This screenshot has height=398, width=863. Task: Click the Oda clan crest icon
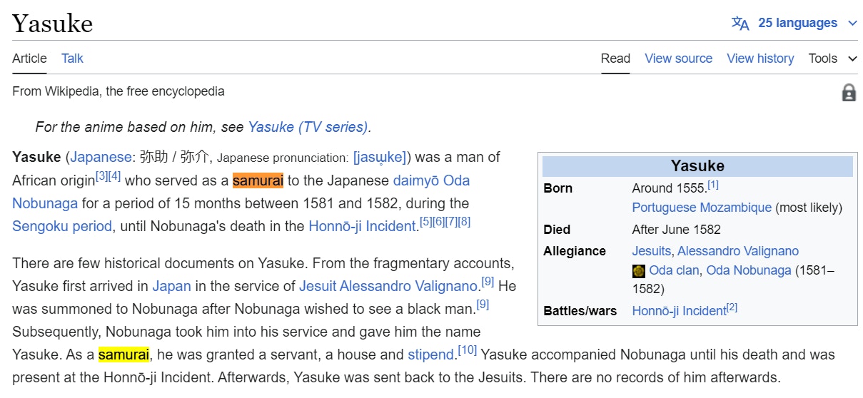pyautogui.click(x=639, y=271)
